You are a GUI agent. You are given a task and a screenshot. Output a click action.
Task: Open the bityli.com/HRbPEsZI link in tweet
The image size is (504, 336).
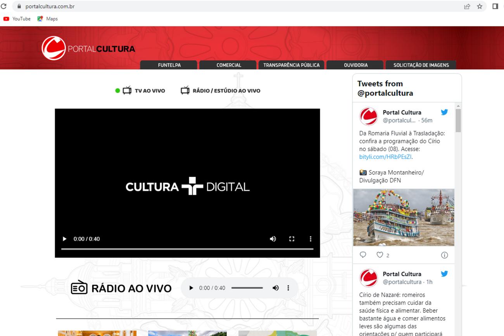(385, 157)
